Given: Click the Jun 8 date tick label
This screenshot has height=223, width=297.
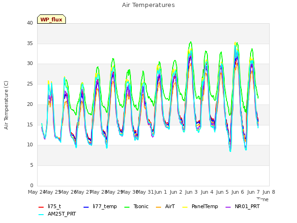Looking at the screenshot, I should tap(269, 192).
